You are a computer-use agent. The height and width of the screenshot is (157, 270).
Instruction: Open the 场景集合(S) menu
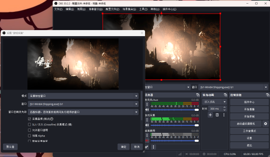(x=129, y=9)
